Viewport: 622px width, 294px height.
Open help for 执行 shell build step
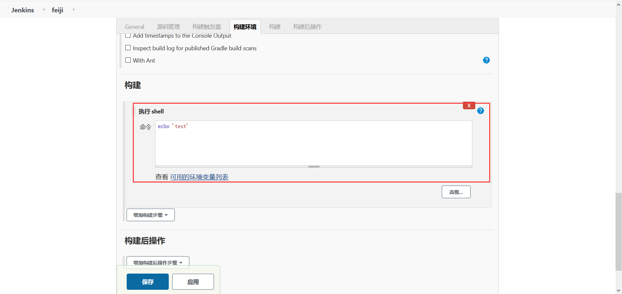click(x=480, y=111)
